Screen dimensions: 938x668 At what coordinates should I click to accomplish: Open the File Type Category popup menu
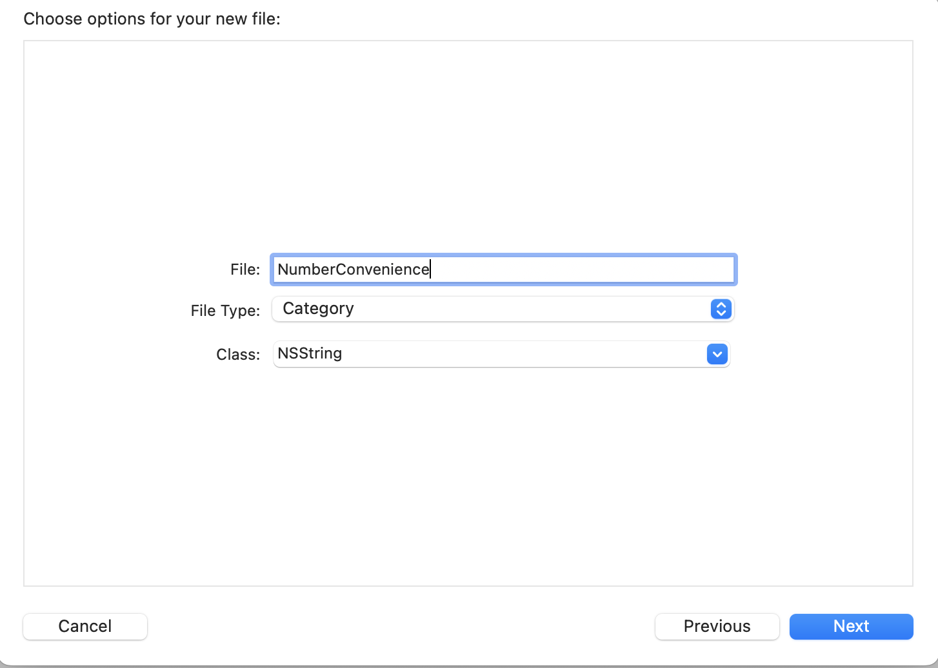[502, 309]
